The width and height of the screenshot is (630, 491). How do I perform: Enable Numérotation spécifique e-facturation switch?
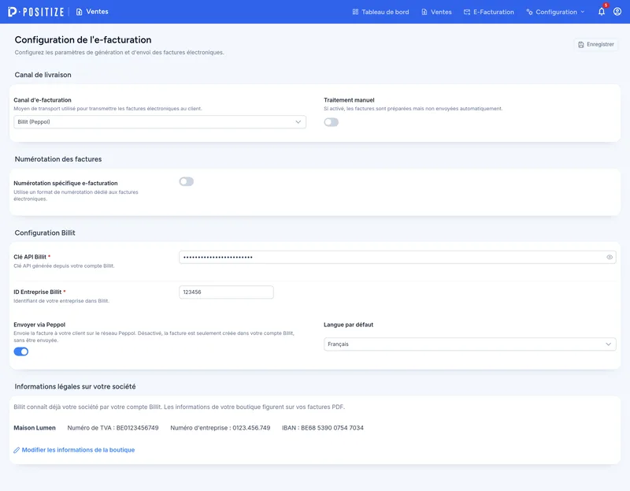187,182
